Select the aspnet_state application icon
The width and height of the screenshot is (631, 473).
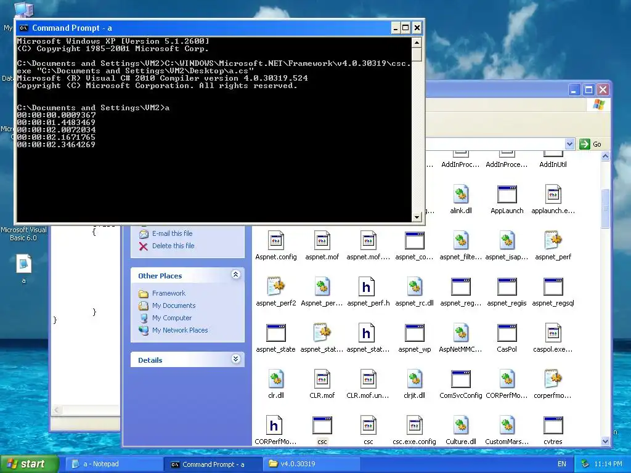(x=276, y=333)
